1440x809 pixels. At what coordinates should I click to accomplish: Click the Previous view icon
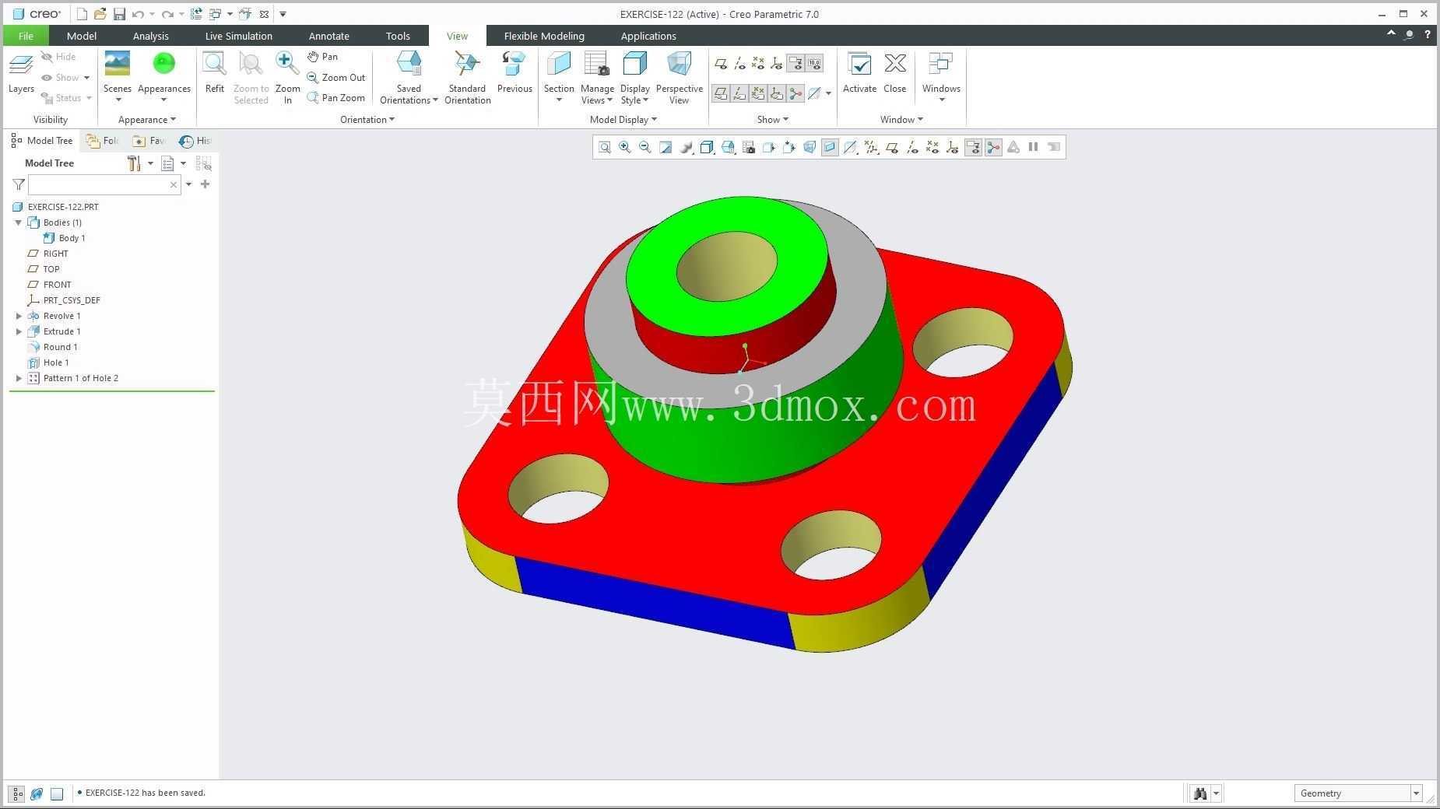515,65
